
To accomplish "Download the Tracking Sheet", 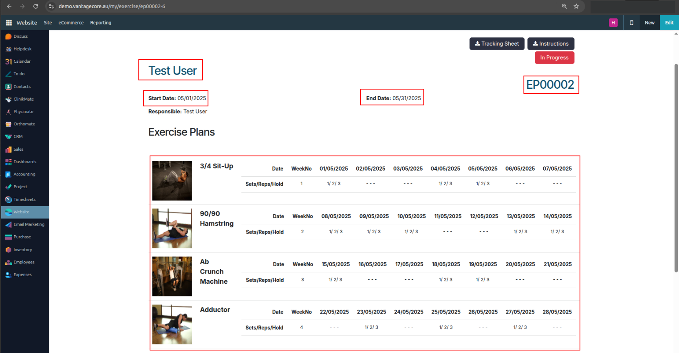I will [496, 44].
